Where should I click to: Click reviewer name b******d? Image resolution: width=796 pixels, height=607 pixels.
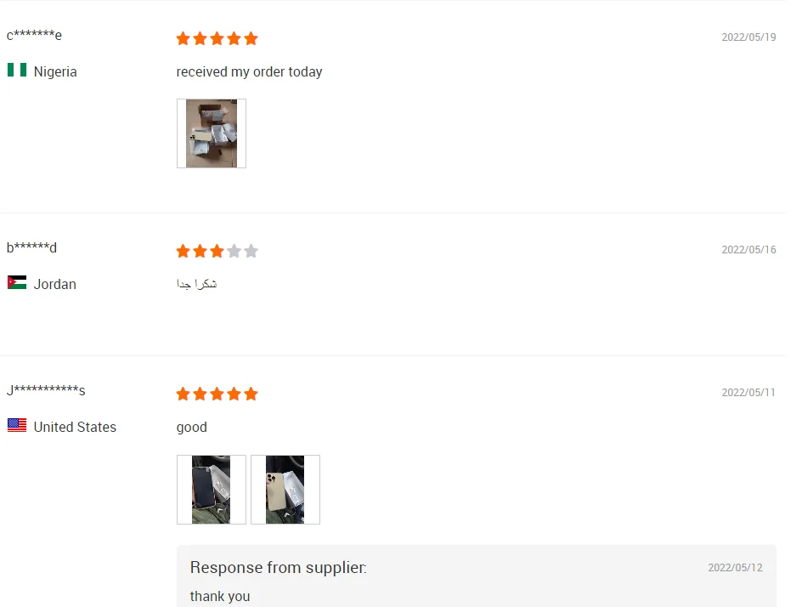coord(31,247)
